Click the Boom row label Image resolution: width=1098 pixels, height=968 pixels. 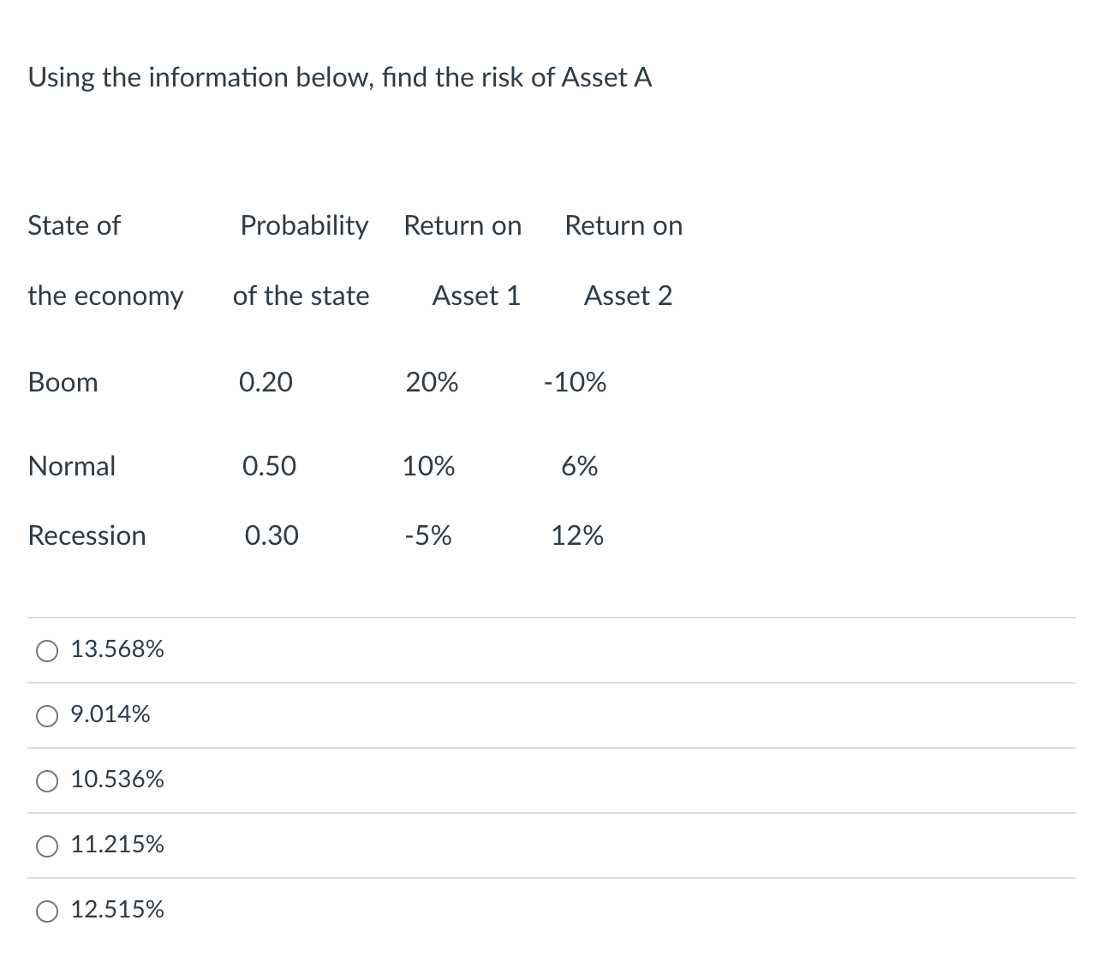click(63, 382)
